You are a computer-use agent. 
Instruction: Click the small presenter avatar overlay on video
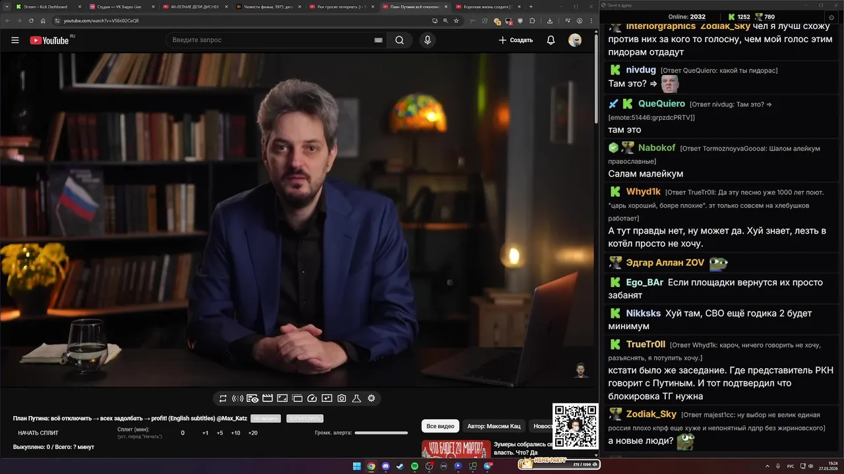[x=581, y=370]
